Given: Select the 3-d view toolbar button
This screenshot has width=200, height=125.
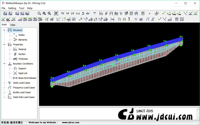Looking at the screenshot, I should [x=78, y=13].
